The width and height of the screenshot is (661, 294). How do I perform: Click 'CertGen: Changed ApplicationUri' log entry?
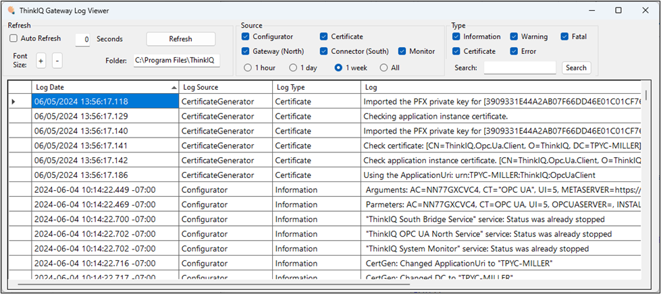click(x=501, y=264)
